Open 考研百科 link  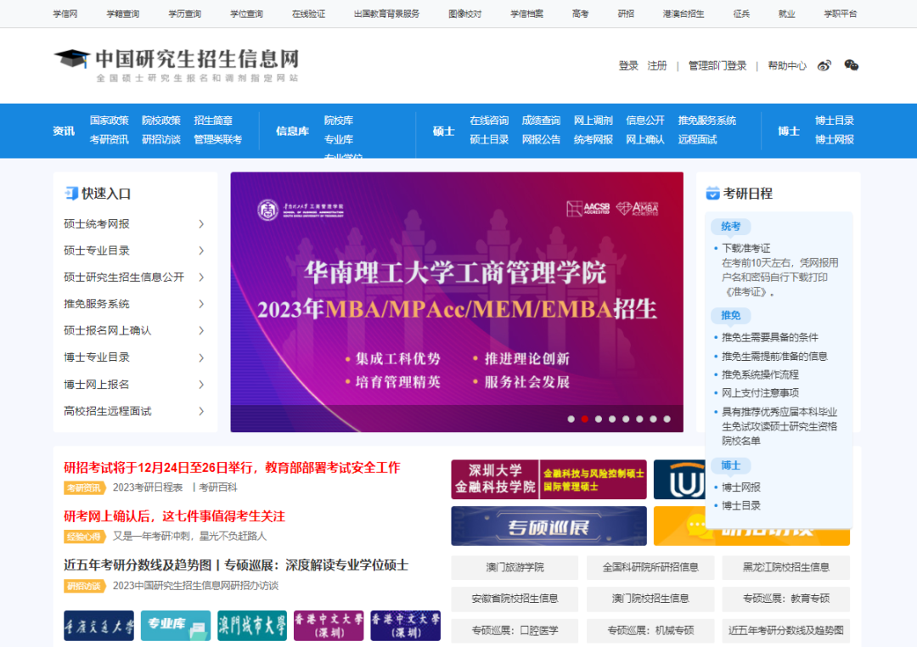pos(218,487)
